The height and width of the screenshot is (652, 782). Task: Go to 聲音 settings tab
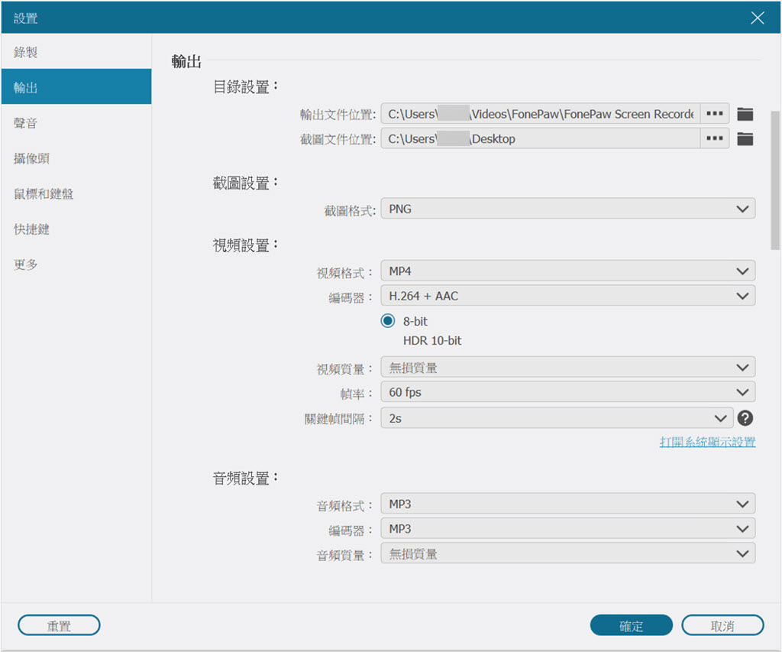point(76,123)
